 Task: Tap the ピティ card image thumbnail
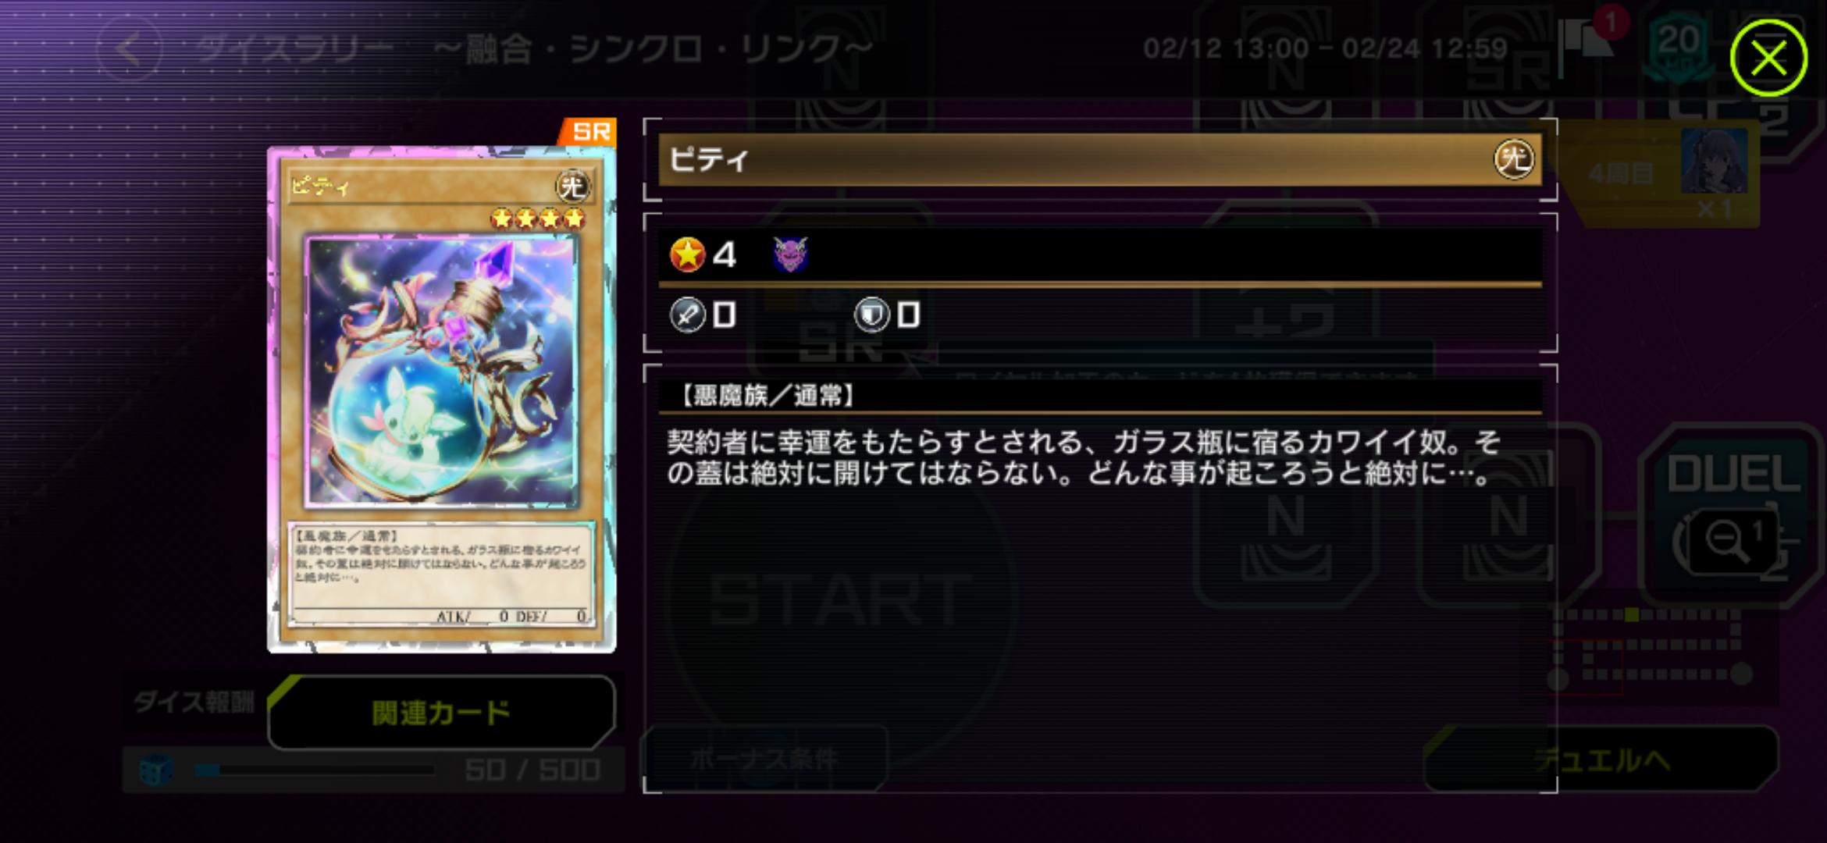[442, 399]
